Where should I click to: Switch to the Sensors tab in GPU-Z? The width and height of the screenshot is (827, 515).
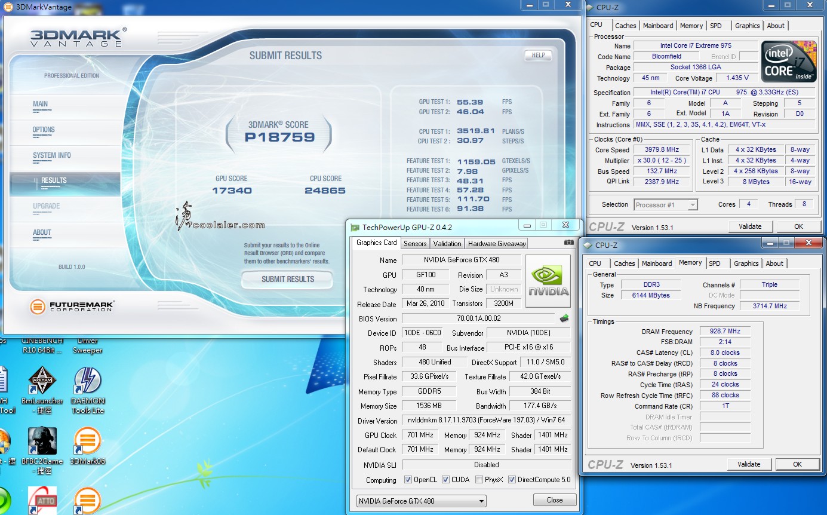click(x=415, y=243)
